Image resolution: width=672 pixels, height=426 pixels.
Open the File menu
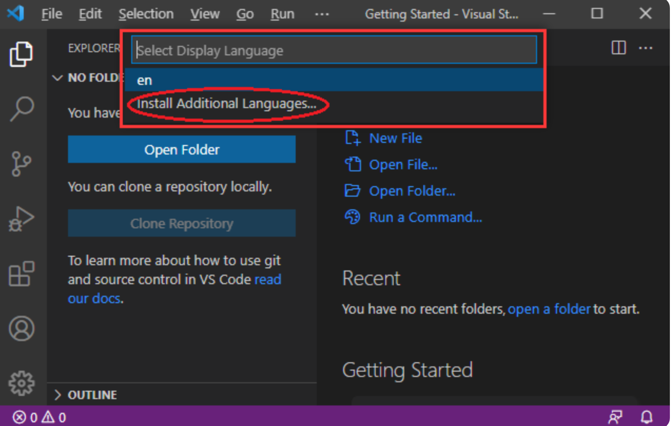point(52,14)
